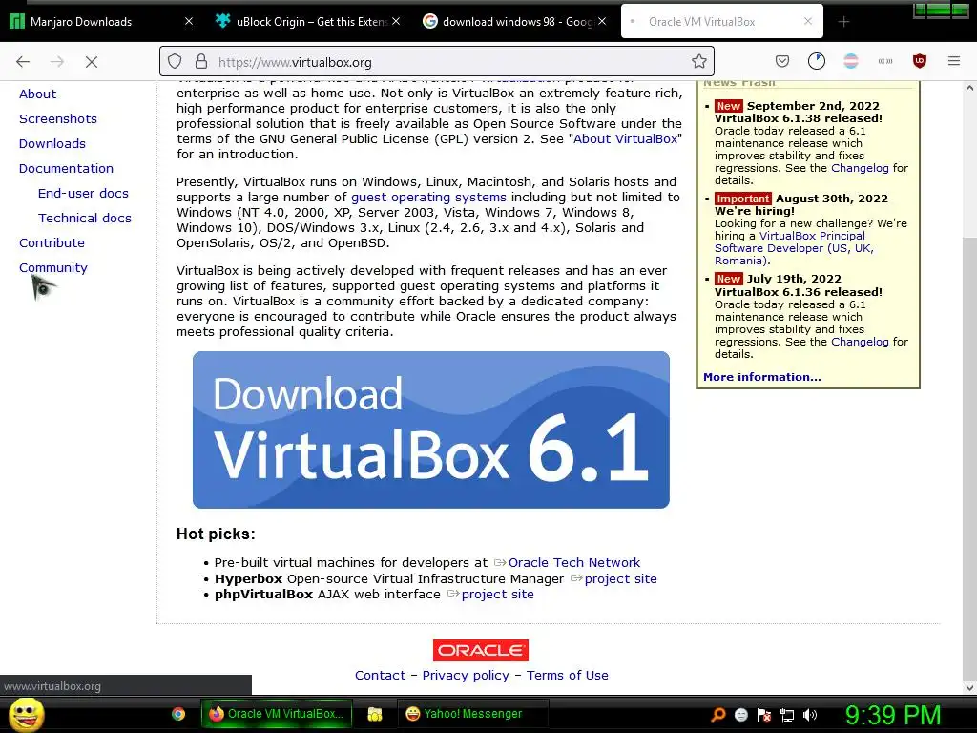This screenshot has width=977, height=733.
Task: Click the Oracle logo
Action: click(x=481, y=650)
